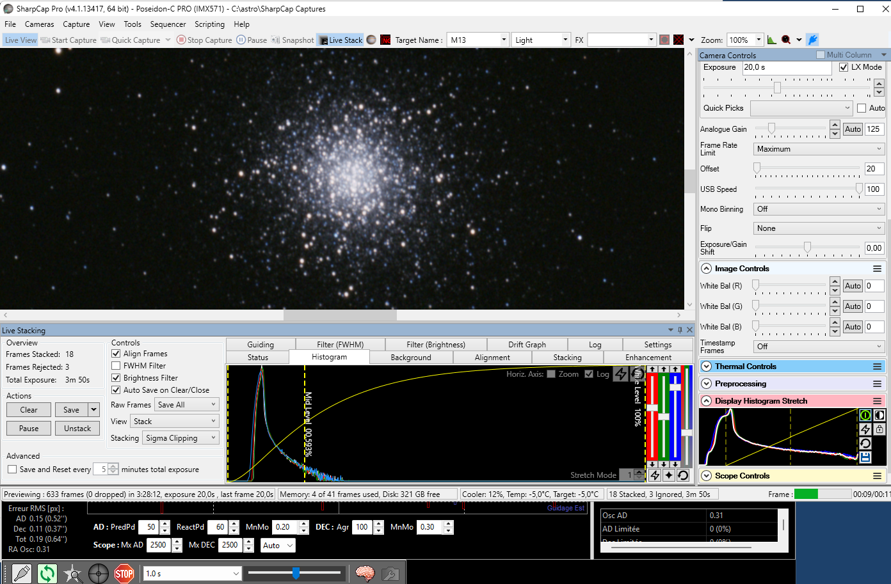The image size is (891, 584).
Task: Click the Snapshot toolbar button
Action: 293,40
